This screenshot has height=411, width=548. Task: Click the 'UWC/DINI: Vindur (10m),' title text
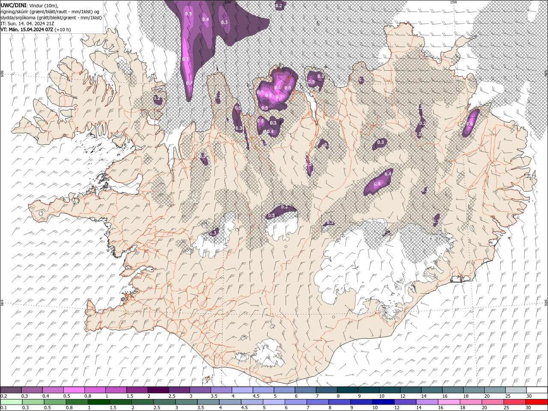[30, 5]
